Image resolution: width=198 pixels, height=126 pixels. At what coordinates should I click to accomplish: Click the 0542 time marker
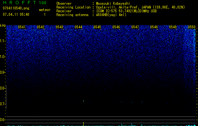pyautogui.click(x=41, y=27)
